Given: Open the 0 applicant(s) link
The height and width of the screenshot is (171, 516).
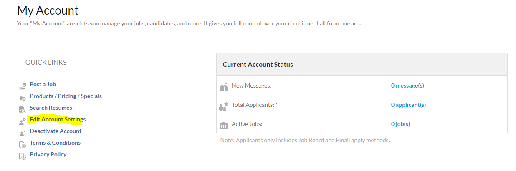Looking at the screenshot, I should pyautogui.click(x=408, y=105).
